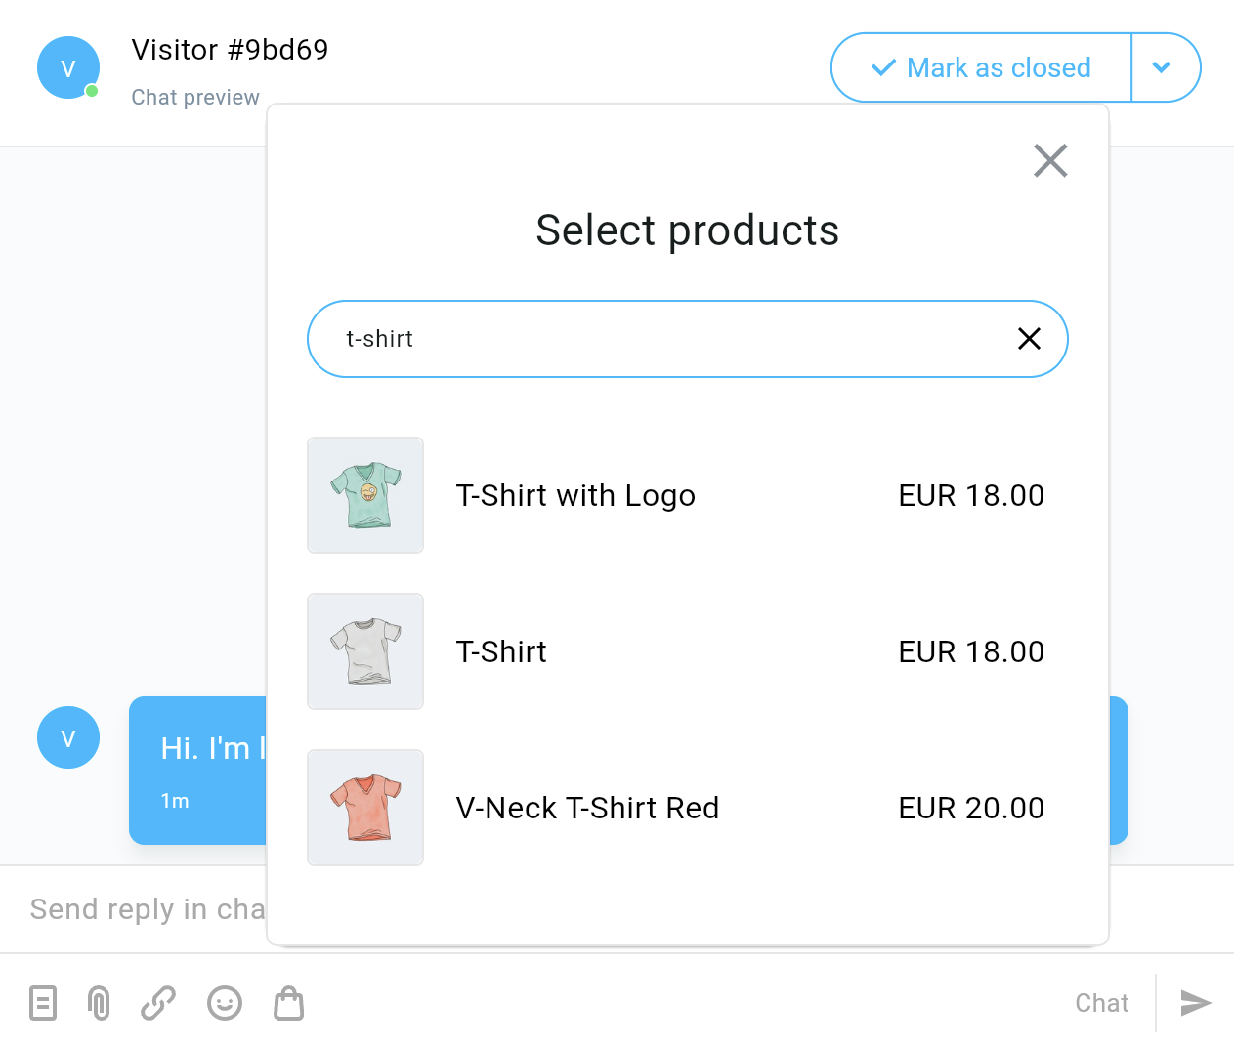This screenshot has width=1234, height=1046.
Task: Click the send message arrow icon
Action: [1195, 1003]
